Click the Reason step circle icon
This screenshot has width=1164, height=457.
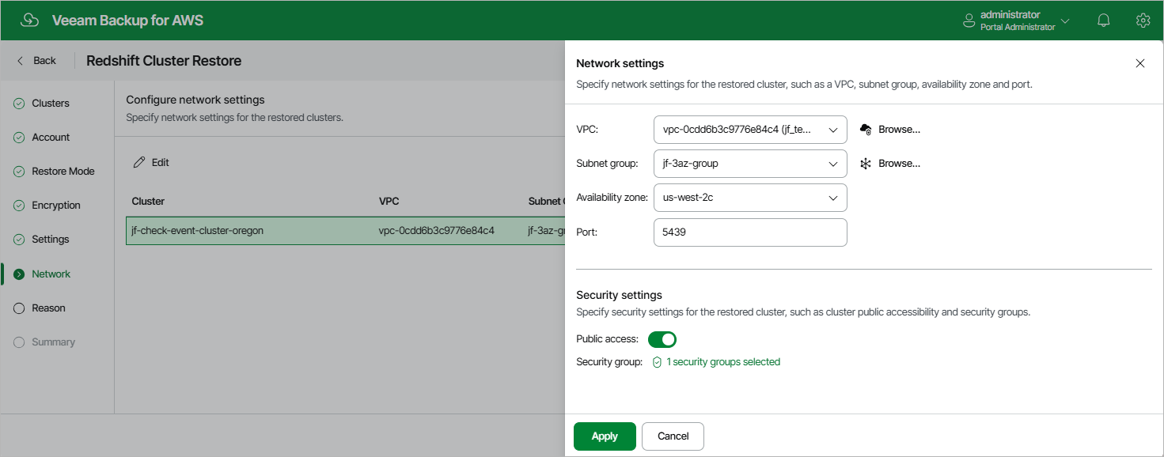pos(19,308)
